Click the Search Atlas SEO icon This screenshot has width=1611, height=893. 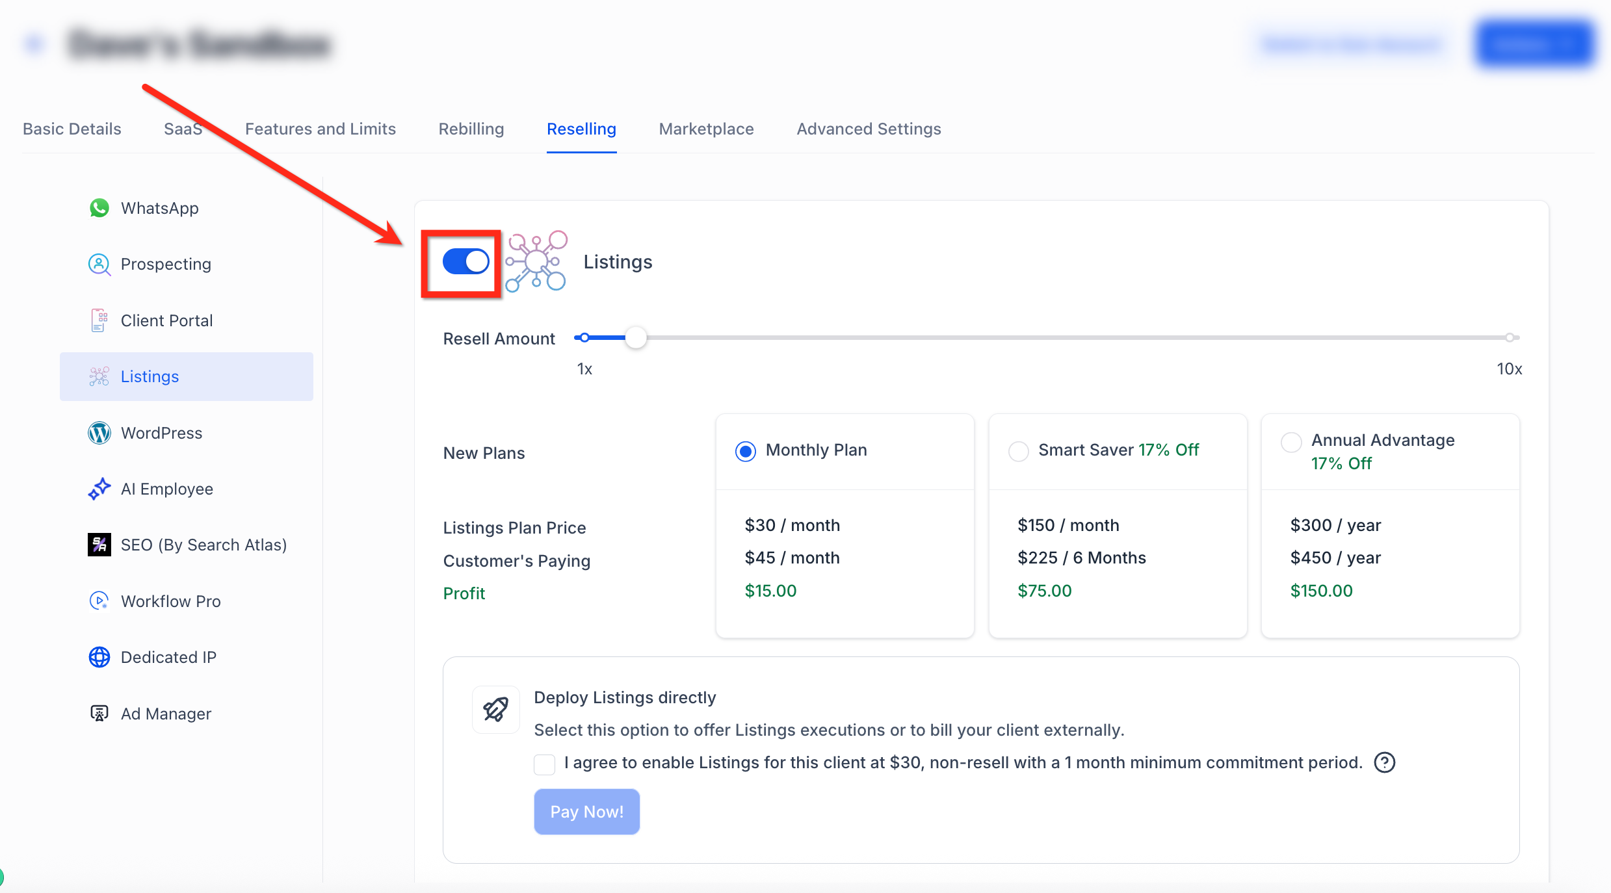coord(99,545)
